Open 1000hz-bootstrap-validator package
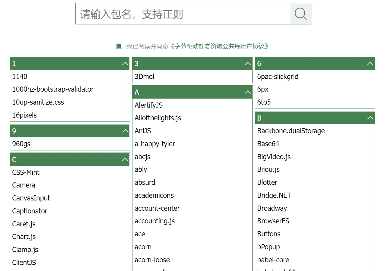This screenshot has width=385, height=271. pyautogui.click(x=53, y=89)
